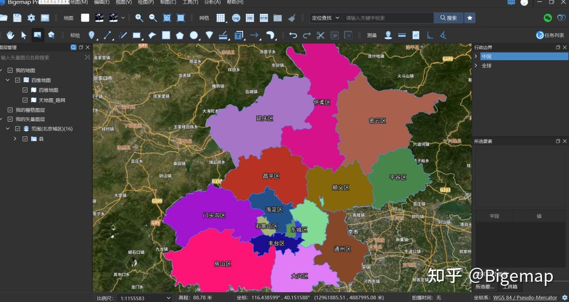Viewport: 569px width, 302px height.
Task: Zoom in with the magnifier plus icon
Action: (x=139, y=18)
